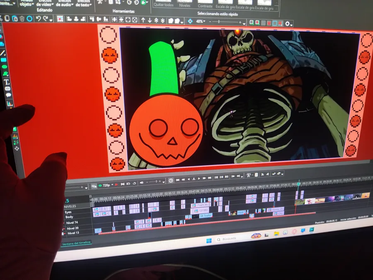The height and width of the screenshot is (280, 373).
Task: Apply the Quitar todos quick style
Action: coord(163,3)
